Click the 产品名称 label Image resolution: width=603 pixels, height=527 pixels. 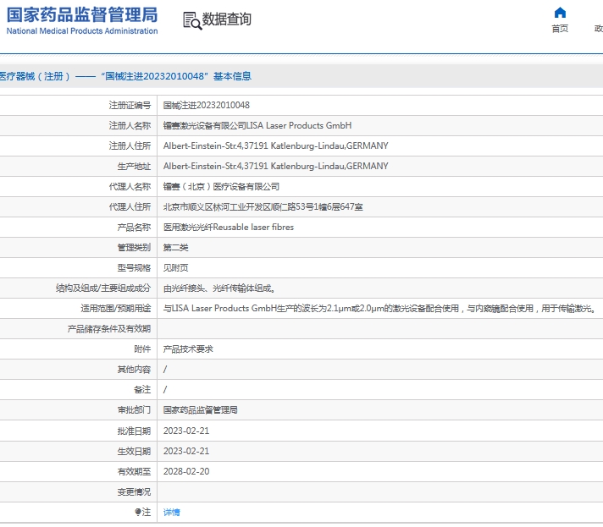(x=134, y=228)
